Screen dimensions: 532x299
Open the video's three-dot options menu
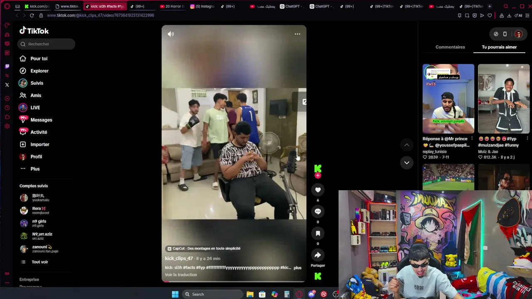click(297, 34)
